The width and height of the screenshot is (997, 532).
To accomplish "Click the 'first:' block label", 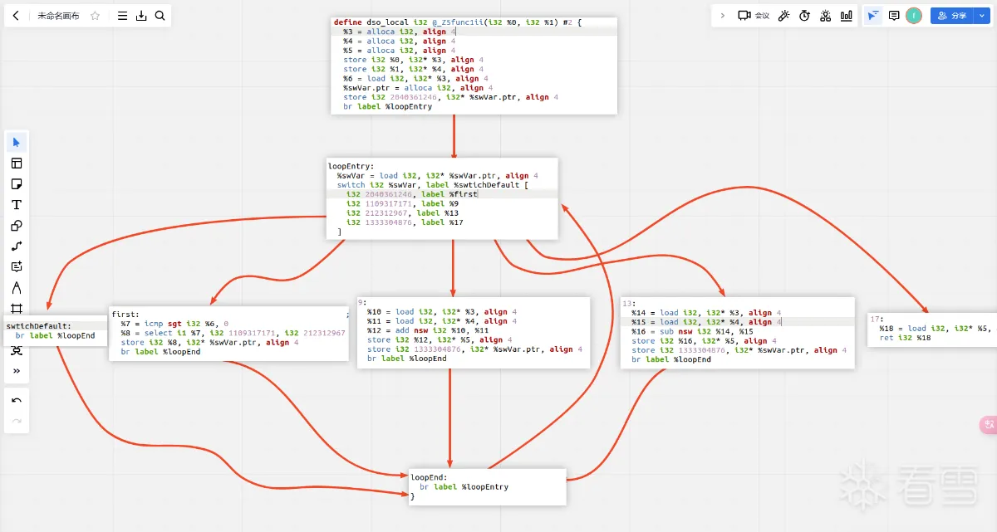I will (125, 315).
